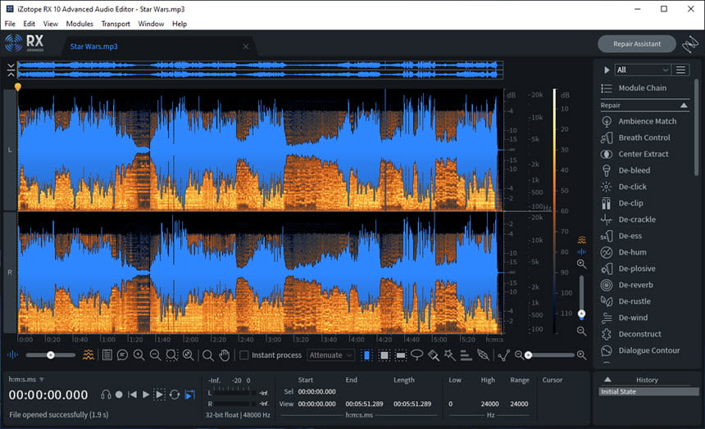Collapse the waveform overview strip
Image resolution: width=705 pixels, height=429 pixels.
11,70
